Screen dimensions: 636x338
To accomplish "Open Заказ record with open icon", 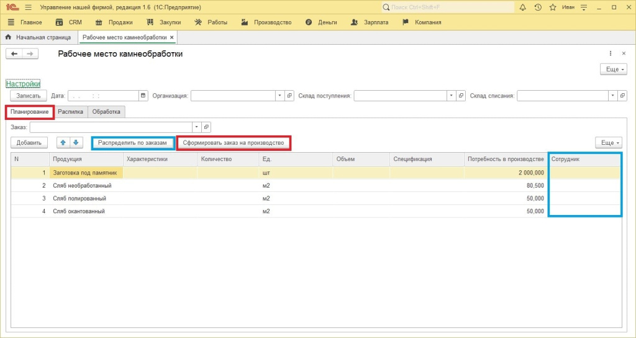I will [206, 127].
